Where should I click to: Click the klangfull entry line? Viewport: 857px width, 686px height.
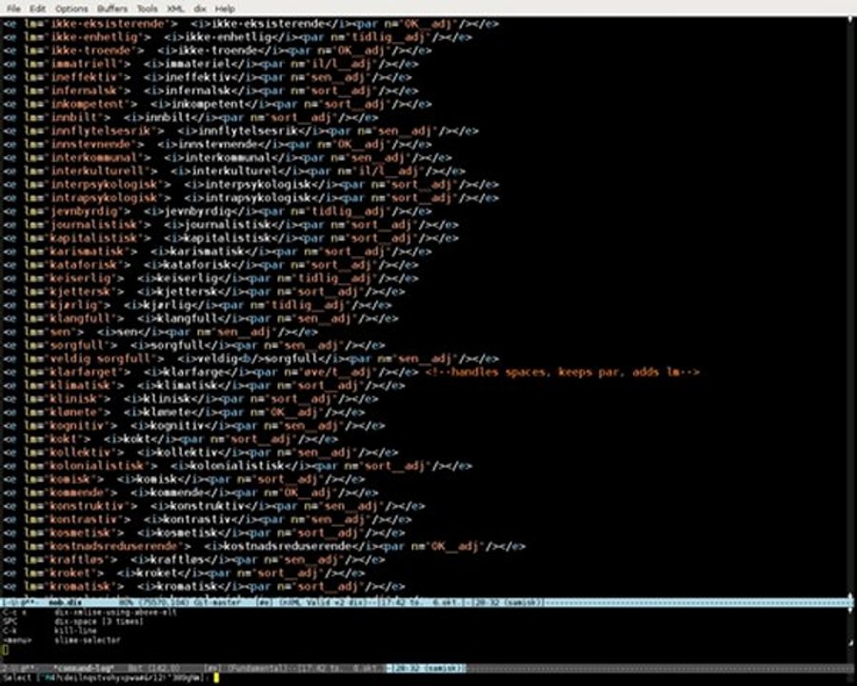pyautogui.click(x=201, y=318)
